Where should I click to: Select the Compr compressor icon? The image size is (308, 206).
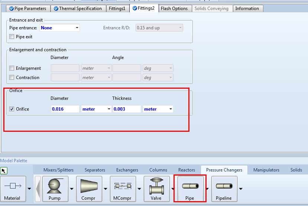[x=89, y=189]
